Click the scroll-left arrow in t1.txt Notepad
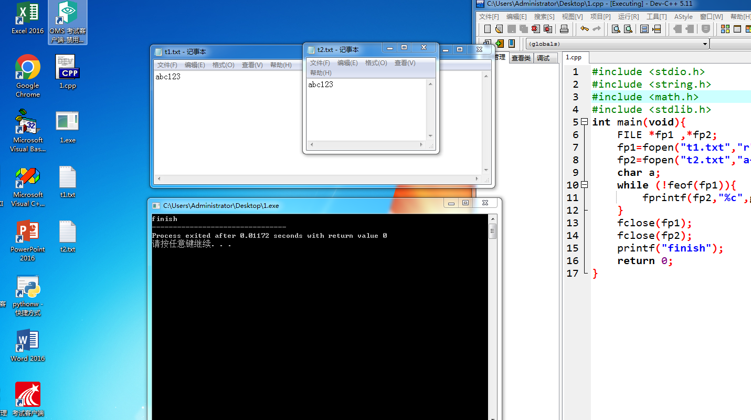Image resolution: width=751 pixels, height=420 pixels. click(x=159, y=178)
